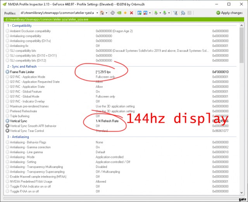Click the red X delete profile icon
This screenshot has height=202, width=248.
coord(131,13)
